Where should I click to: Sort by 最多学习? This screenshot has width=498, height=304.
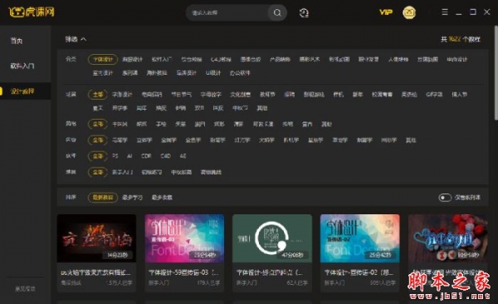pyautogui.click(x=133, y=198)
